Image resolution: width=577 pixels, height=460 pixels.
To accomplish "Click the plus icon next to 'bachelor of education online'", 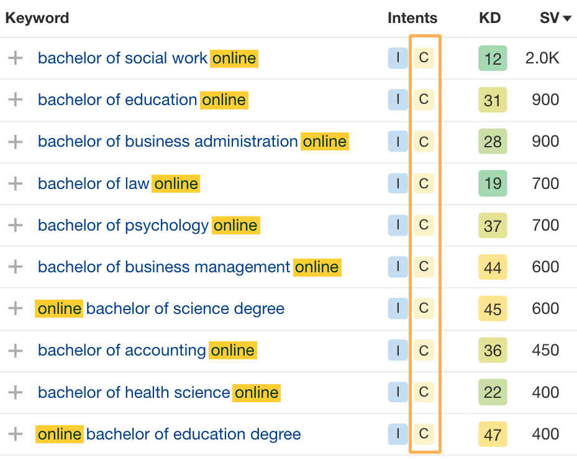I will click(15, 99).
